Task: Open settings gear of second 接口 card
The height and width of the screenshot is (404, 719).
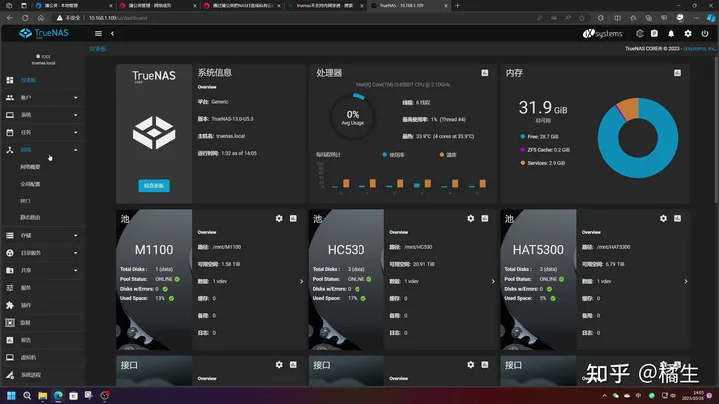Action: [471, 365]
